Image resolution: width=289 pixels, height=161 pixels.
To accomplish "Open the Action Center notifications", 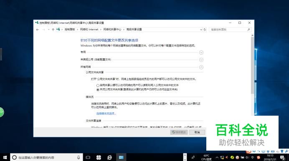I will coord(283,158).
